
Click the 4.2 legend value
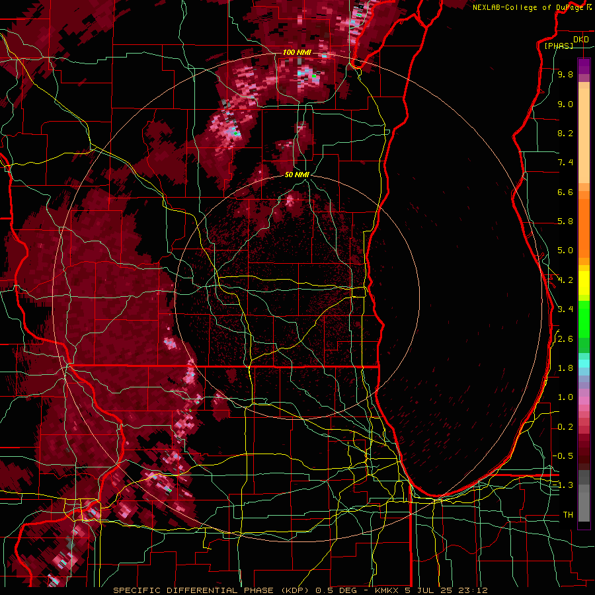[x=565, y=280]
